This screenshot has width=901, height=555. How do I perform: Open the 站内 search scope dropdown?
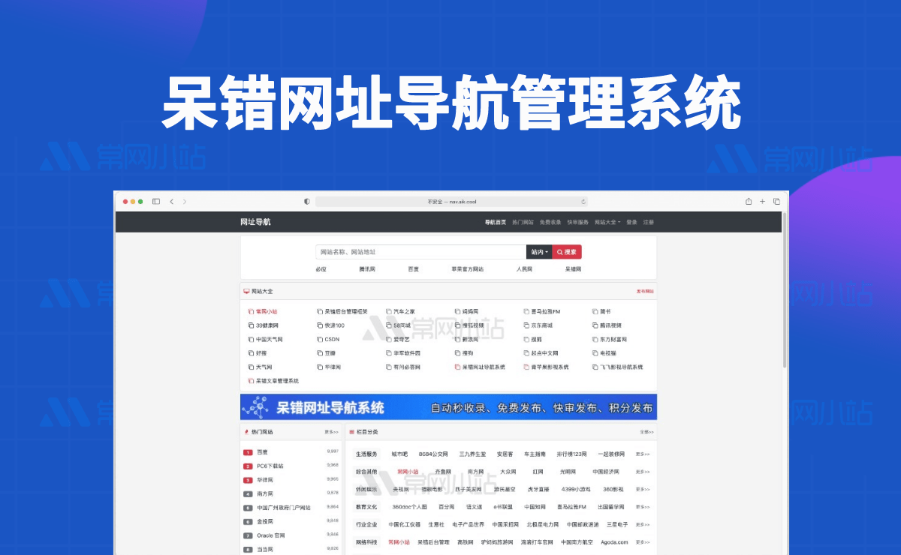click(539, 252)
